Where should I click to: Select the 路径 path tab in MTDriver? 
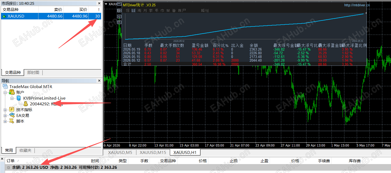[205, 10]
